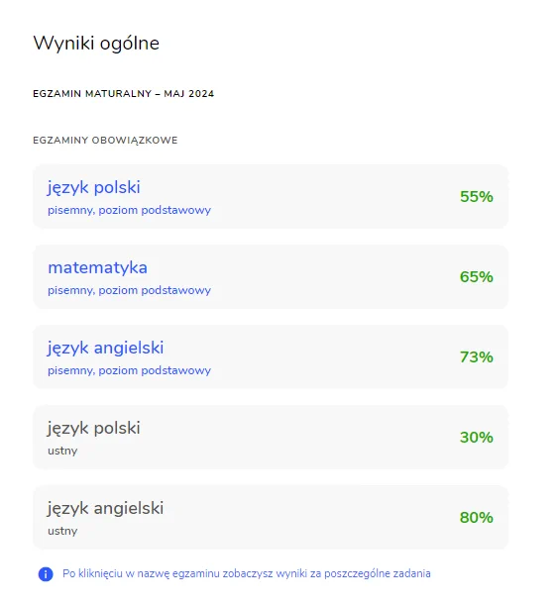Click 'ustny' label under język polski
The height and width of the screenshot is (605, 557).
pos(62,451)
